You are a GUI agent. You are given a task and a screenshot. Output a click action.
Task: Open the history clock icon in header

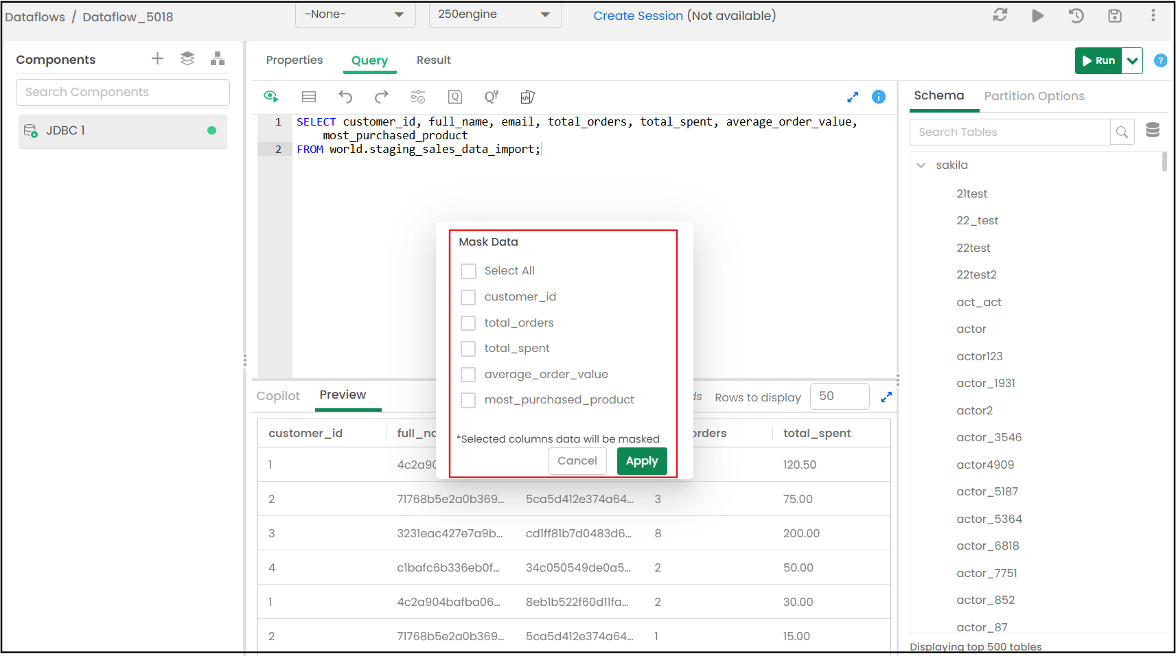[x=1076, y=16]
